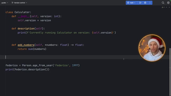Click the description method name
The image size is (171, 96).
[26, 29]
